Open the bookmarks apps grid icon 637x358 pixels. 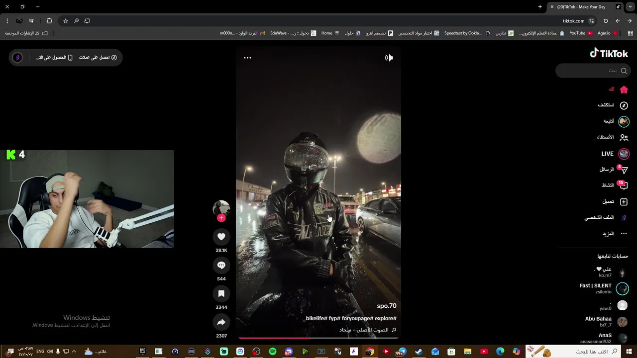click(x=630, y=33)
